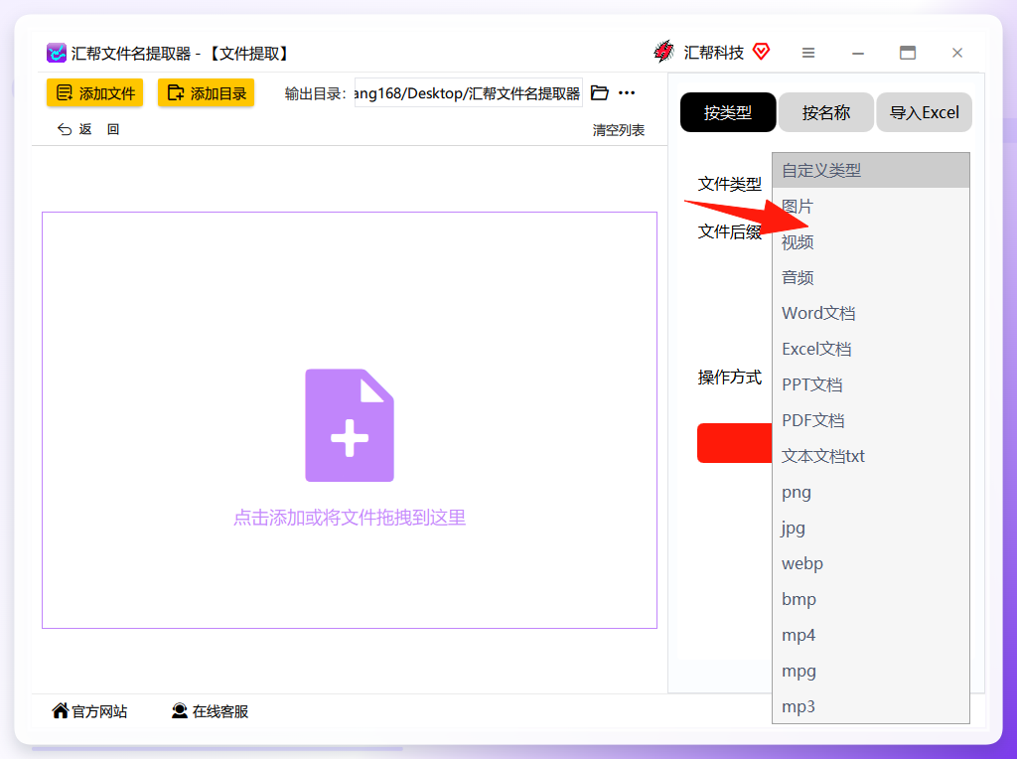1017x759 pixels.
Task: Pick mp3 from the list
Action: tap(870, 705)
